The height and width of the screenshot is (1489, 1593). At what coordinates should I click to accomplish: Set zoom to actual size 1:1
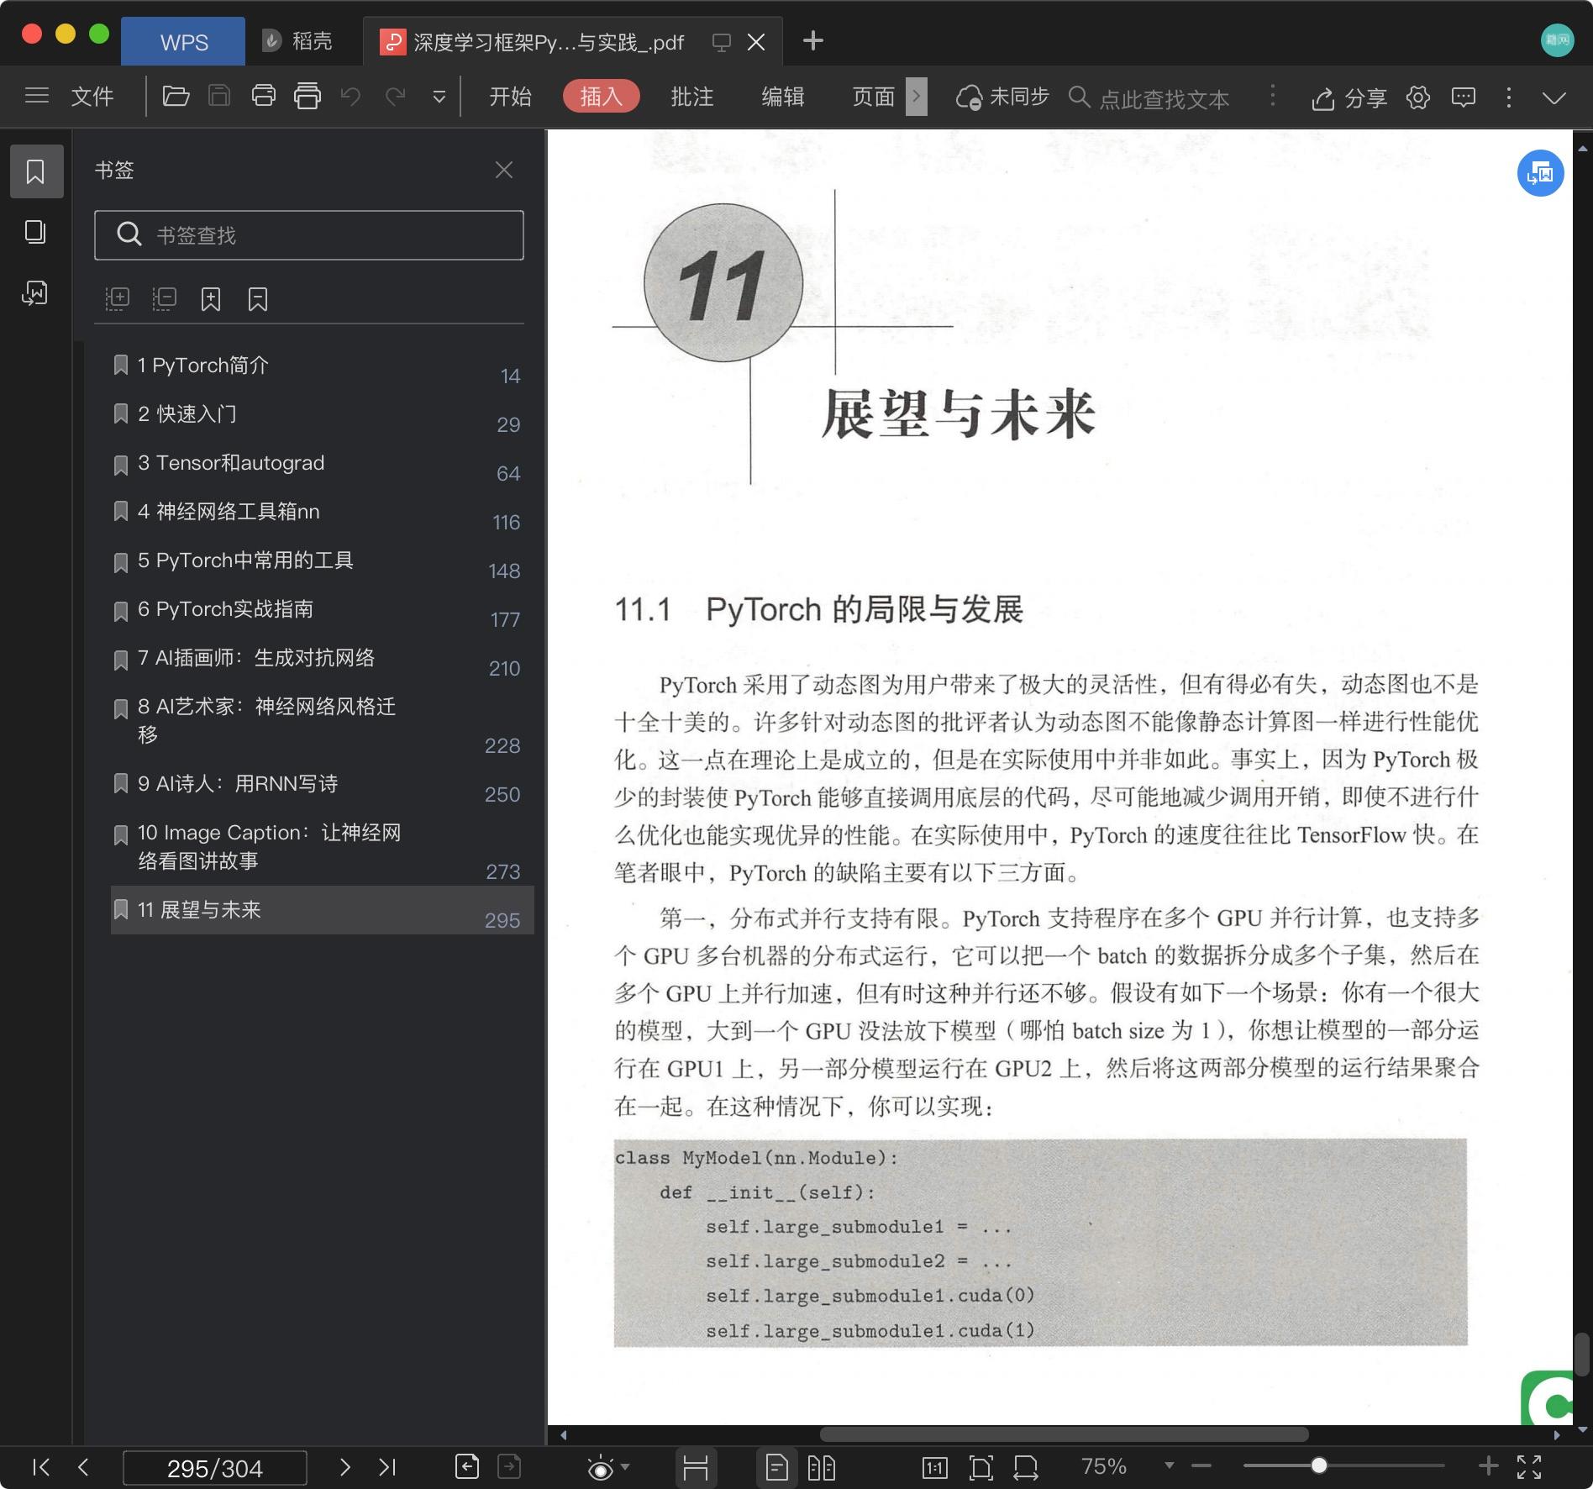click(934, 1467)
